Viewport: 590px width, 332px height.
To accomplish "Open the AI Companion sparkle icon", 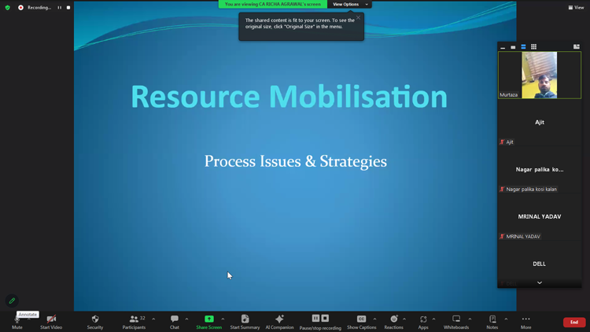I will [279, 319].
